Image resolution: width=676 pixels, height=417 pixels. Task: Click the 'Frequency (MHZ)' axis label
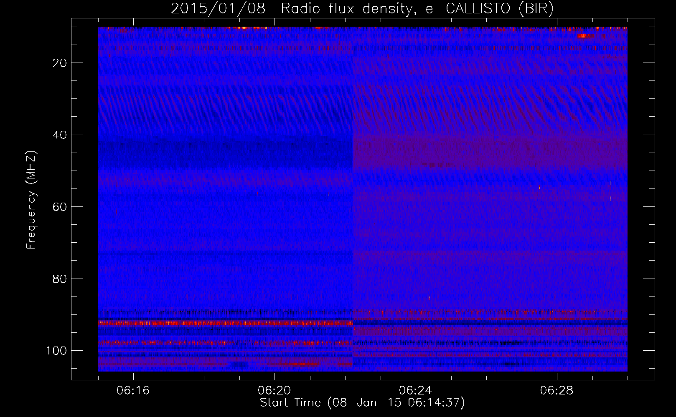tap(31, 200)
